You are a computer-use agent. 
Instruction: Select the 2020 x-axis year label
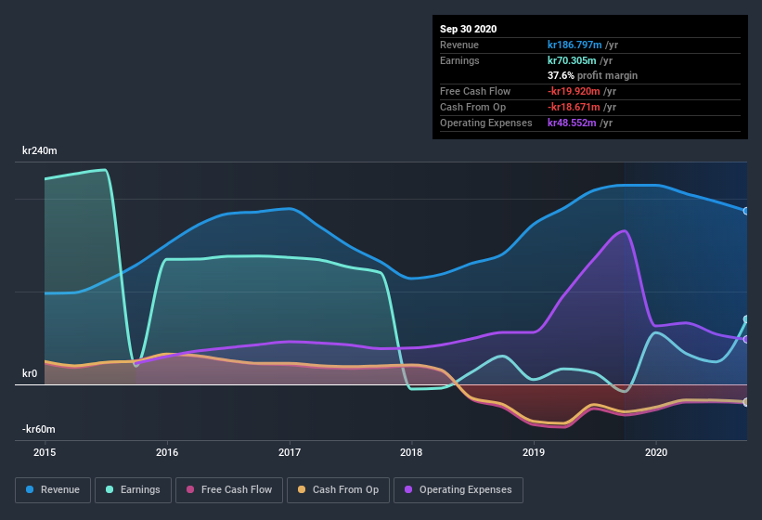click(655, 452)
